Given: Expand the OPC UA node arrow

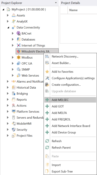Looking at the screenshot, I should click(x=13, y=64).
